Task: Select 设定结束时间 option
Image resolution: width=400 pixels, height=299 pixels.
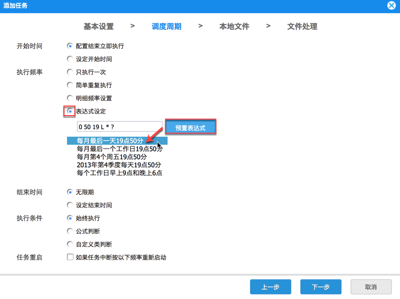Action: [x=69, y=205]
